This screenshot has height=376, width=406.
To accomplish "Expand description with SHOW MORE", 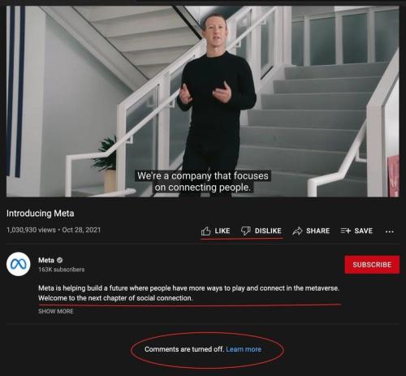I will 56,311.
